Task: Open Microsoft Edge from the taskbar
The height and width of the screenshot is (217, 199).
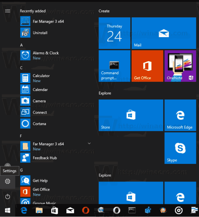Action: (x=24, y=210)
